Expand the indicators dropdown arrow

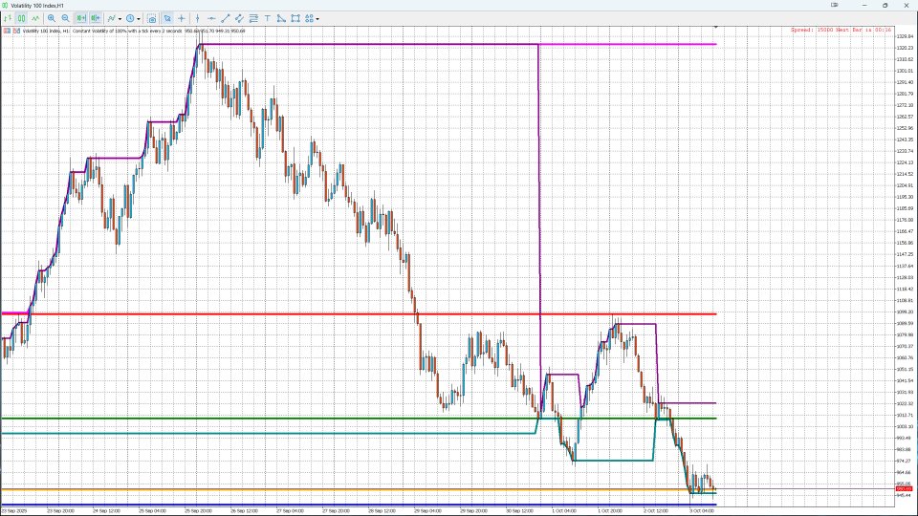[x=120, y=19]
